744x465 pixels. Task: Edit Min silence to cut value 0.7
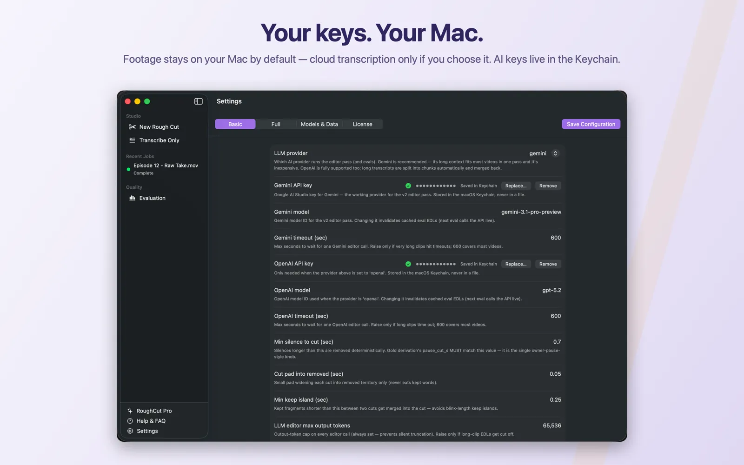point(557,342)
